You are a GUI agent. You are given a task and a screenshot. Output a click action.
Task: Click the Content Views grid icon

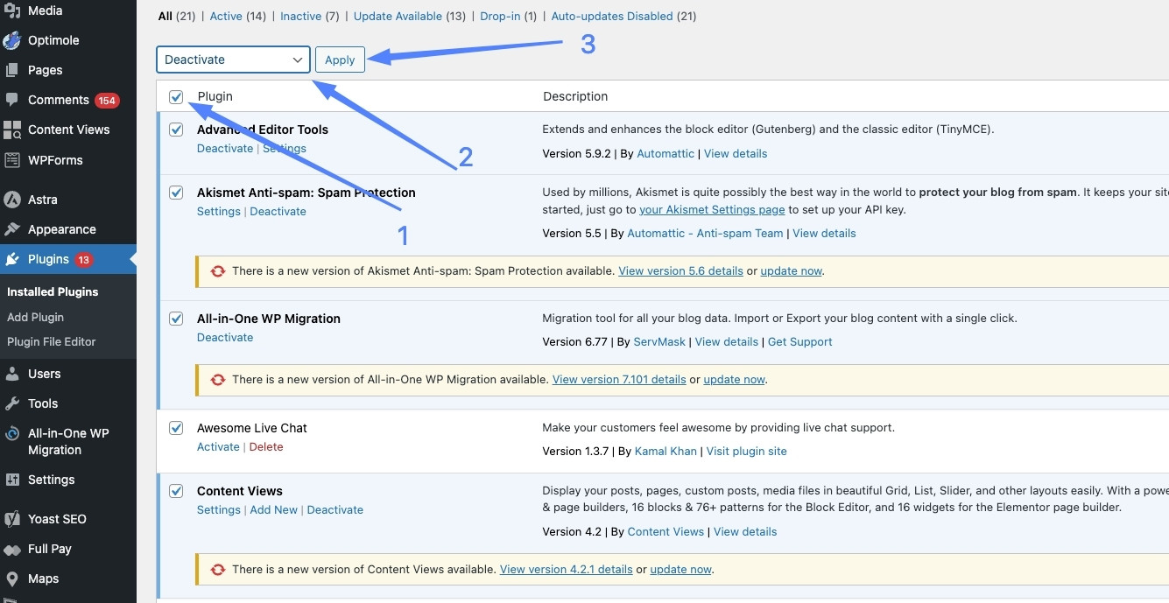coord(12,130)
